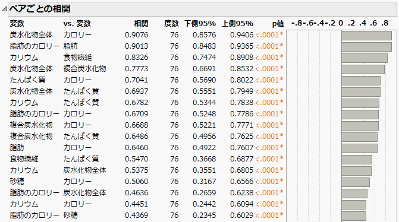This screenshot has width=399, height=222.
Task: Click the correlation value 0.6709
Action: coord(136,114)
